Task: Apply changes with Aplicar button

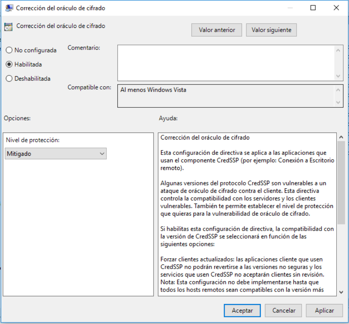Action: coord(324,310)
